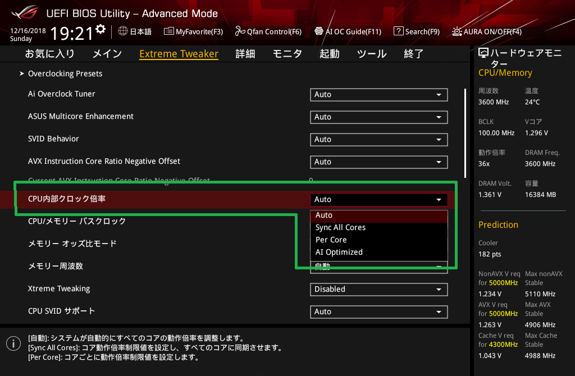
Task: Click the 12/16/2018 date text
Action: click(x=28, y=31)
